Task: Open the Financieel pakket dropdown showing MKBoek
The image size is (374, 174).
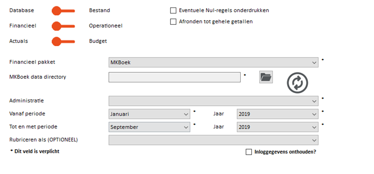Action: tap(213, 62)
